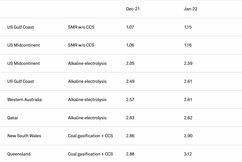242x162 pixels.
Task: Click the 2.05 Dec-21 value
Action: (x=131, y=63)
